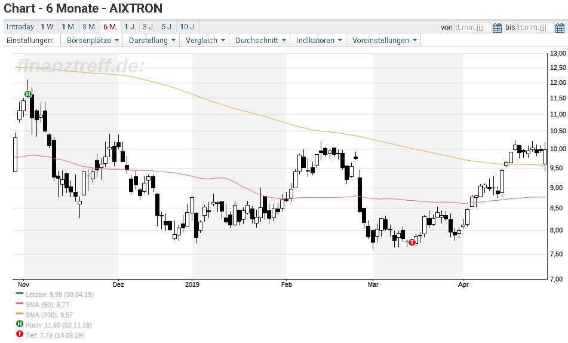Click the blue Letzter legend color marker
The height and width of the screenshot is (343, 568).
click(x=20, y=293)
